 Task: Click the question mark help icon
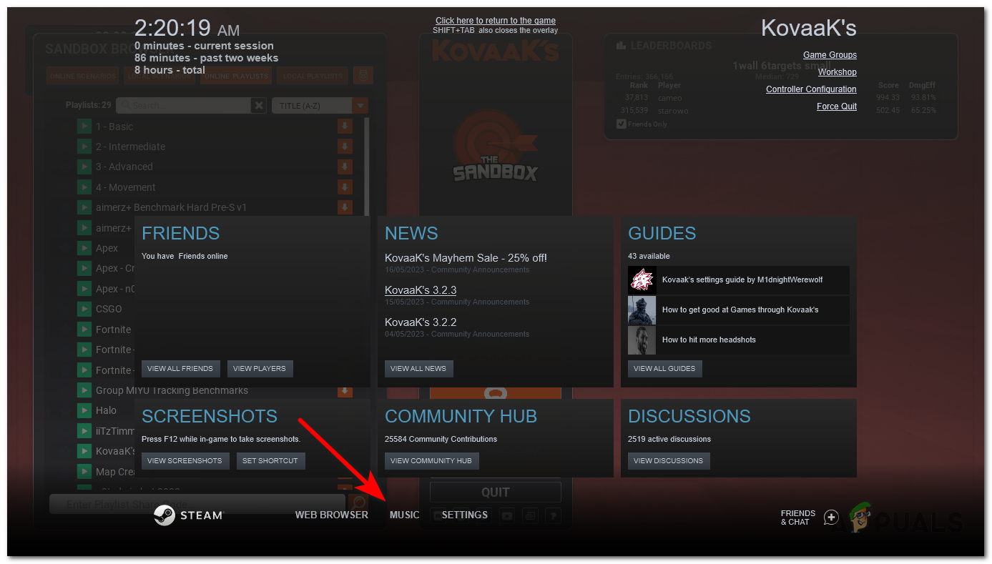553,515
